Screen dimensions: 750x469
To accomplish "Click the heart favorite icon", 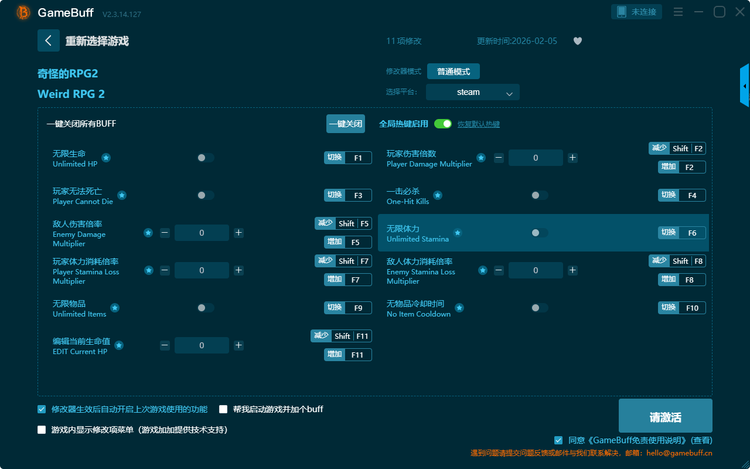I will click(577, 41).
